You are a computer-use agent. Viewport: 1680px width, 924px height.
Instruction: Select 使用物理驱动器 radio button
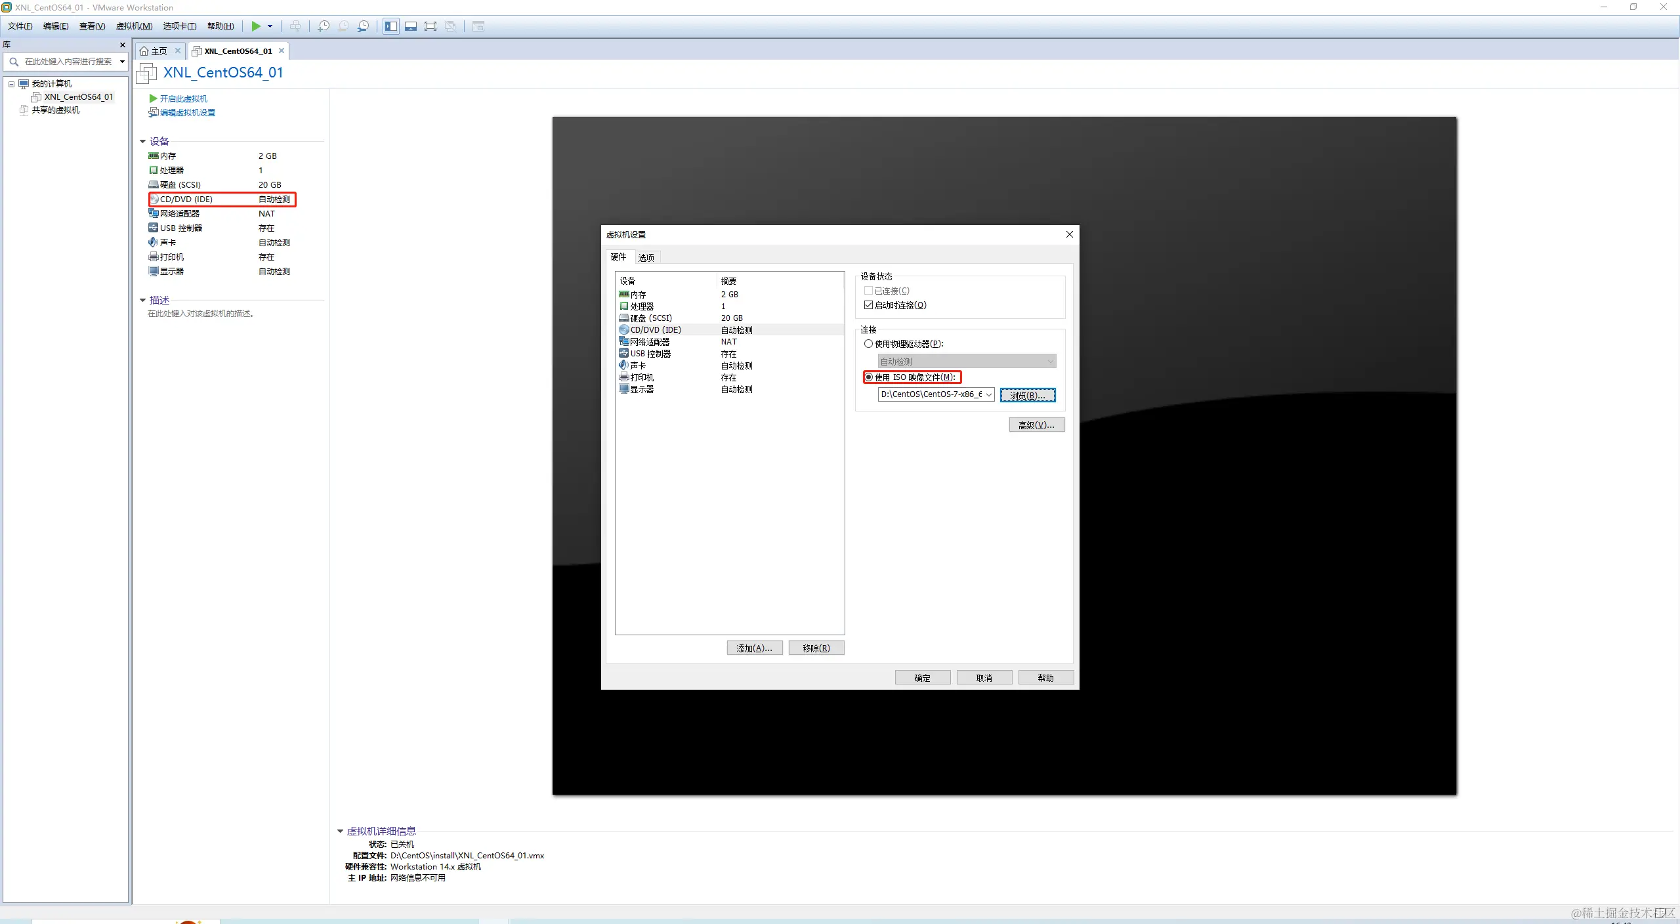pyautogui.click(x=869, y=344)
